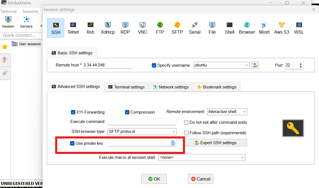Switch to Advanced SSH settings tab
The height and width of the screenshot is (188, 319).
(76, 87)
